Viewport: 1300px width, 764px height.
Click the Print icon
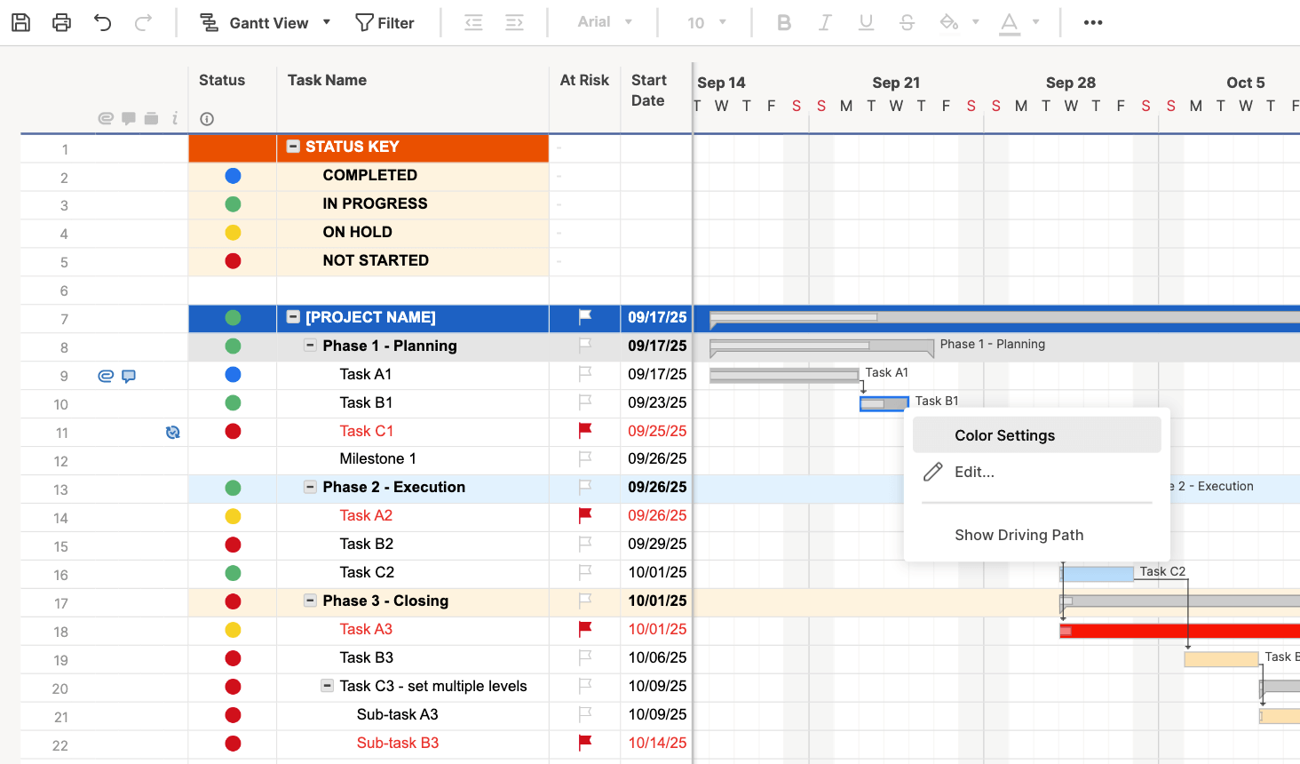coord(61,23)
